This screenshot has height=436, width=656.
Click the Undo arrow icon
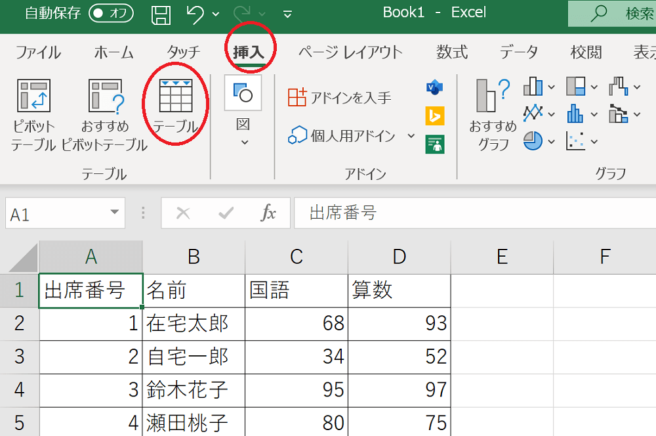click(195, 14)
